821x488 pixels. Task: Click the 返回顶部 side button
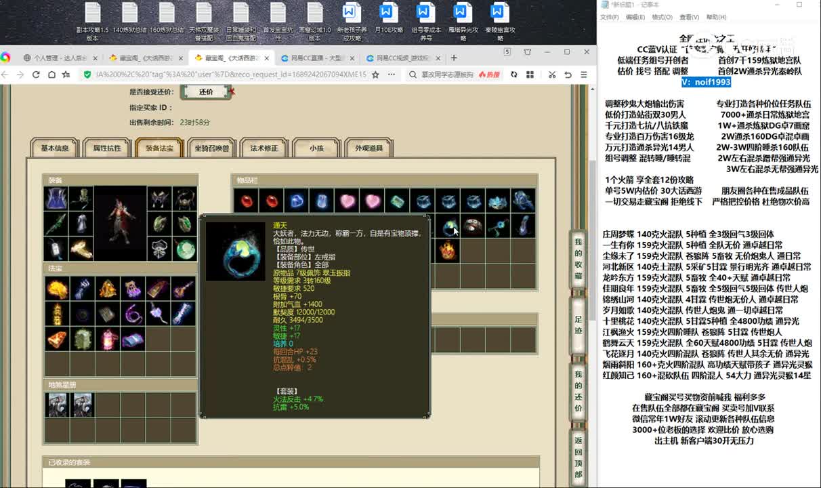578,456
